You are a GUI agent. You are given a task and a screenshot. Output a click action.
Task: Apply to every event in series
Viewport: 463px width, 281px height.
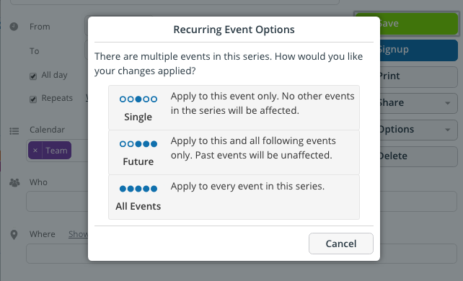[234, 197]
